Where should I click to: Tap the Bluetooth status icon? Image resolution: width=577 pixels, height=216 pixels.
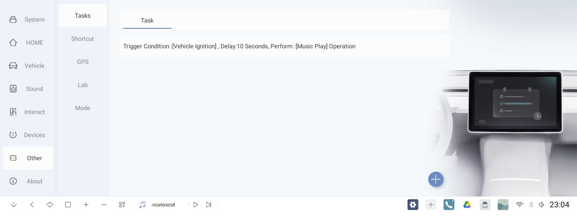531,205
